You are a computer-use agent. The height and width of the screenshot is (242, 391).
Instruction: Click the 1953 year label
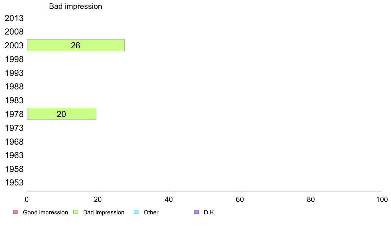14,183
